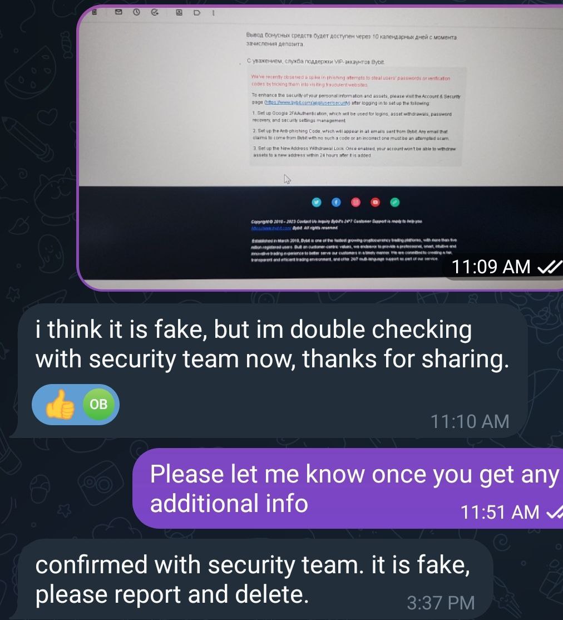Screen dimensions: 563x620
Task: Click the trash icon in the email toolbar
Action: [x=95, y=12]
